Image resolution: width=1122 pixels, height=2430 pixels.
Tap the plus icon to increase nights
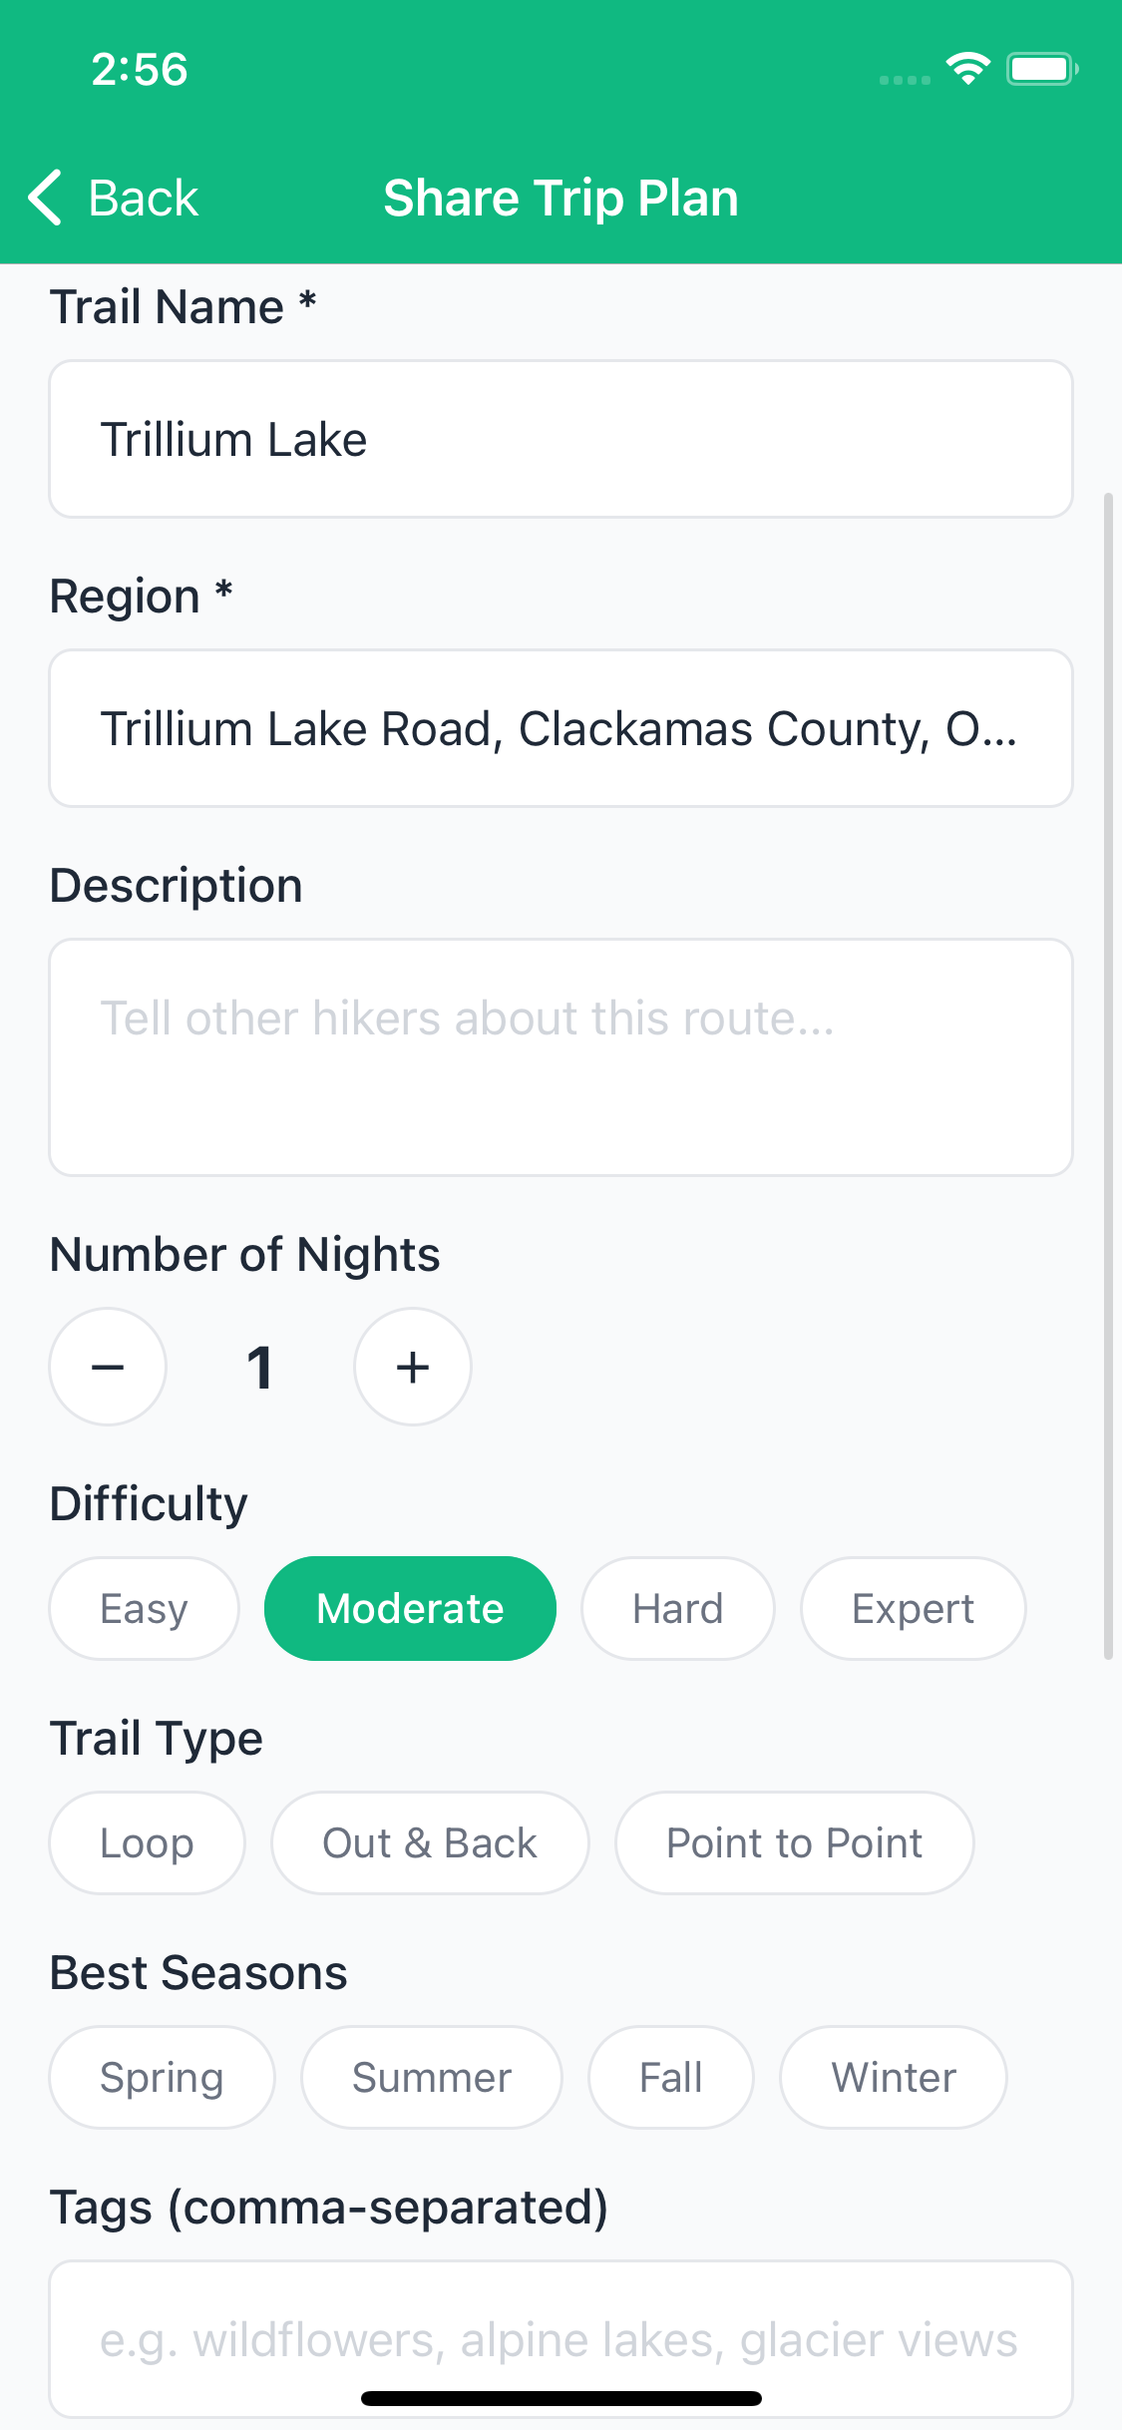(x=412, y=1366)
